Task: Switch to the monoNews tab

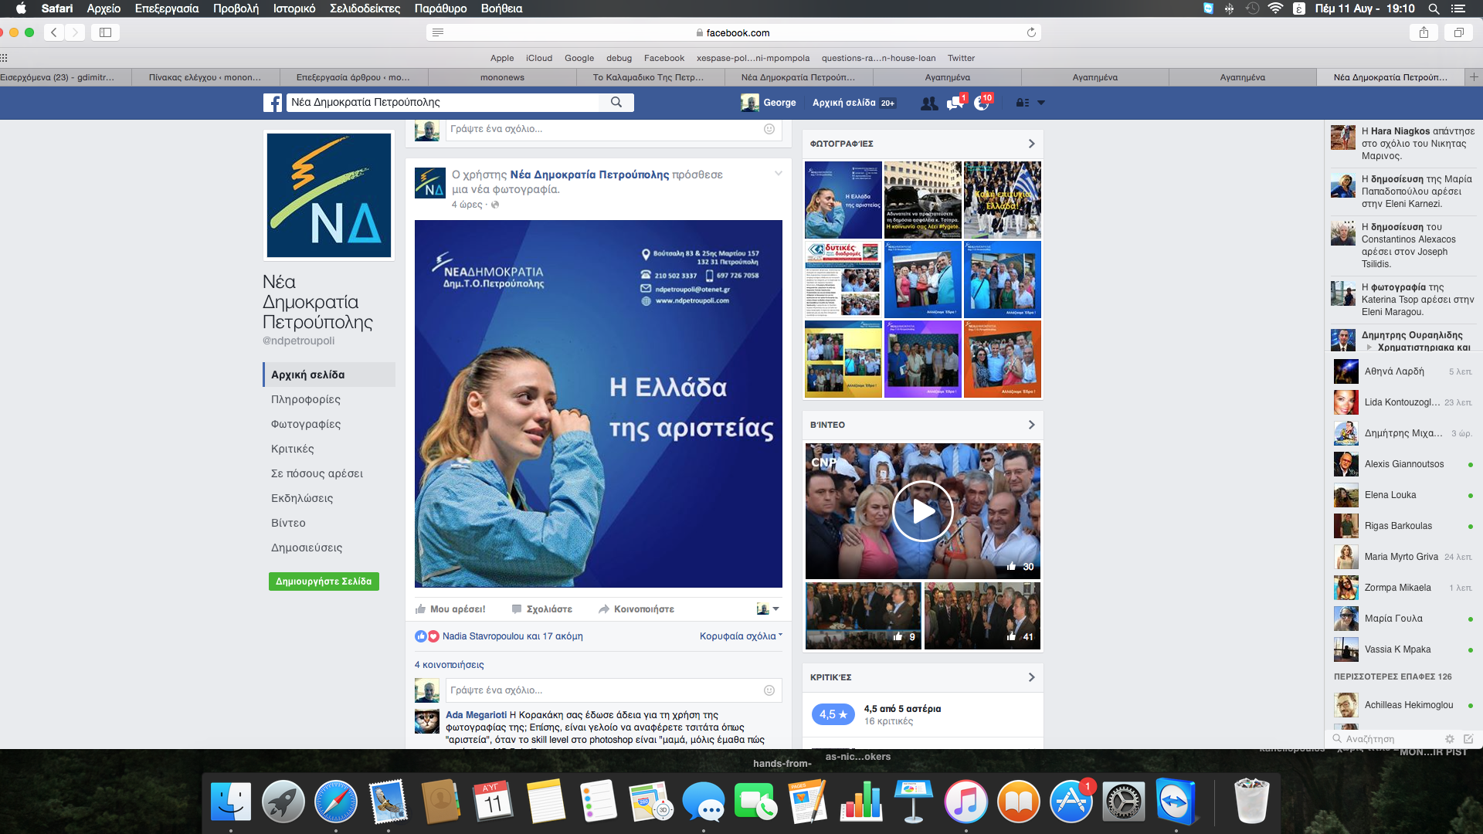Action: pos(502,77)
